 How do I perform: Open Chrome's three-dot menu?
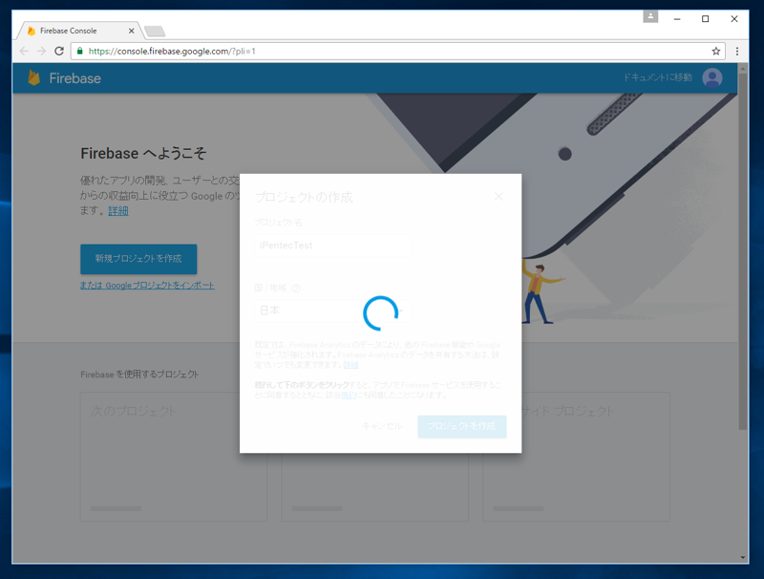tap(736, 52)
